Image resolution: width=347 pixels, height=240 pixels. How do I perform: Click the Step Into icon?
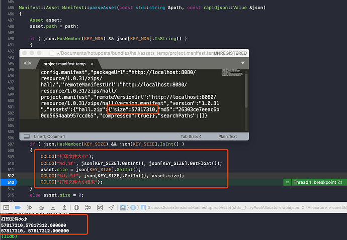[x=53, y=207]
